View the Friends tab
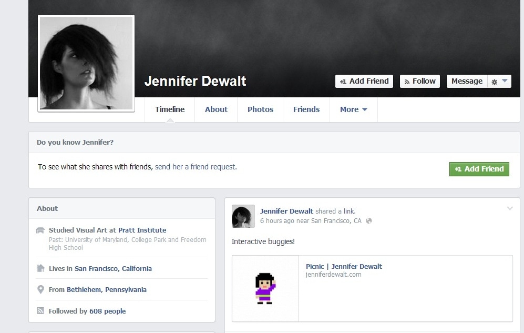This screenshot has height=333, width=524. [306, 109]
